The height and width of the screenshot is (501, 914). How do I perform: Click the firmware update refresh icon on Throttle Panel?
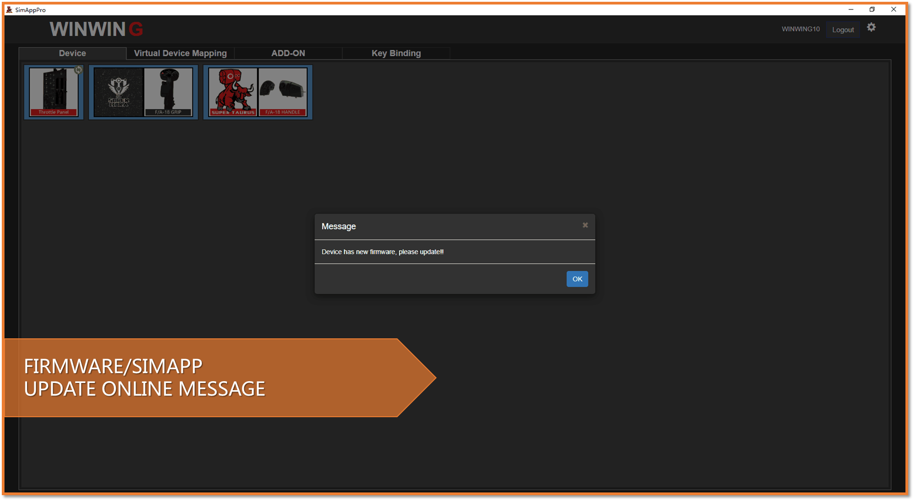click(x=78, y=70)
